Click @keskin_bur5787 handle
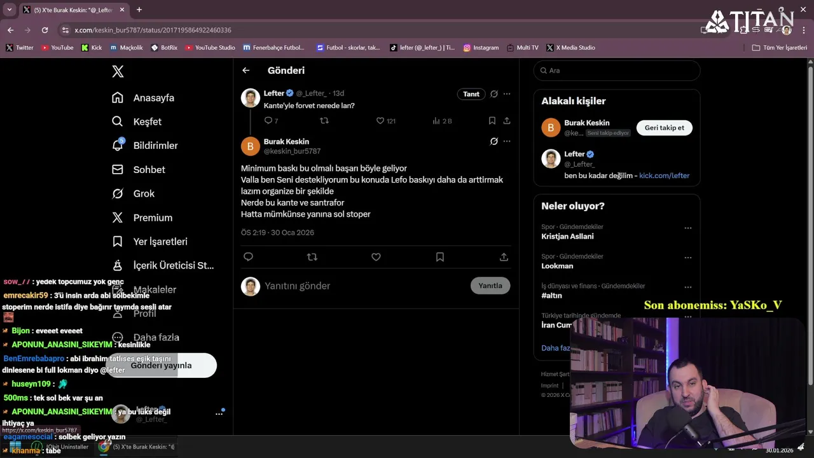The height and width of the screenshot is (458, 814). click(292, 151)
